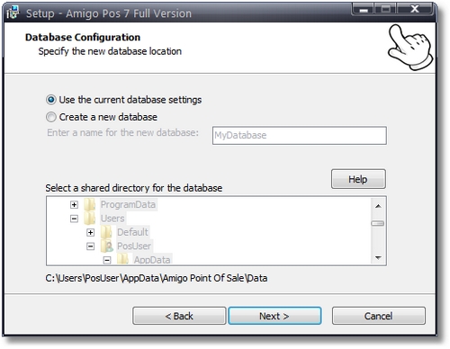
Task: Collapse the AppData folder node
Action: 107,260
